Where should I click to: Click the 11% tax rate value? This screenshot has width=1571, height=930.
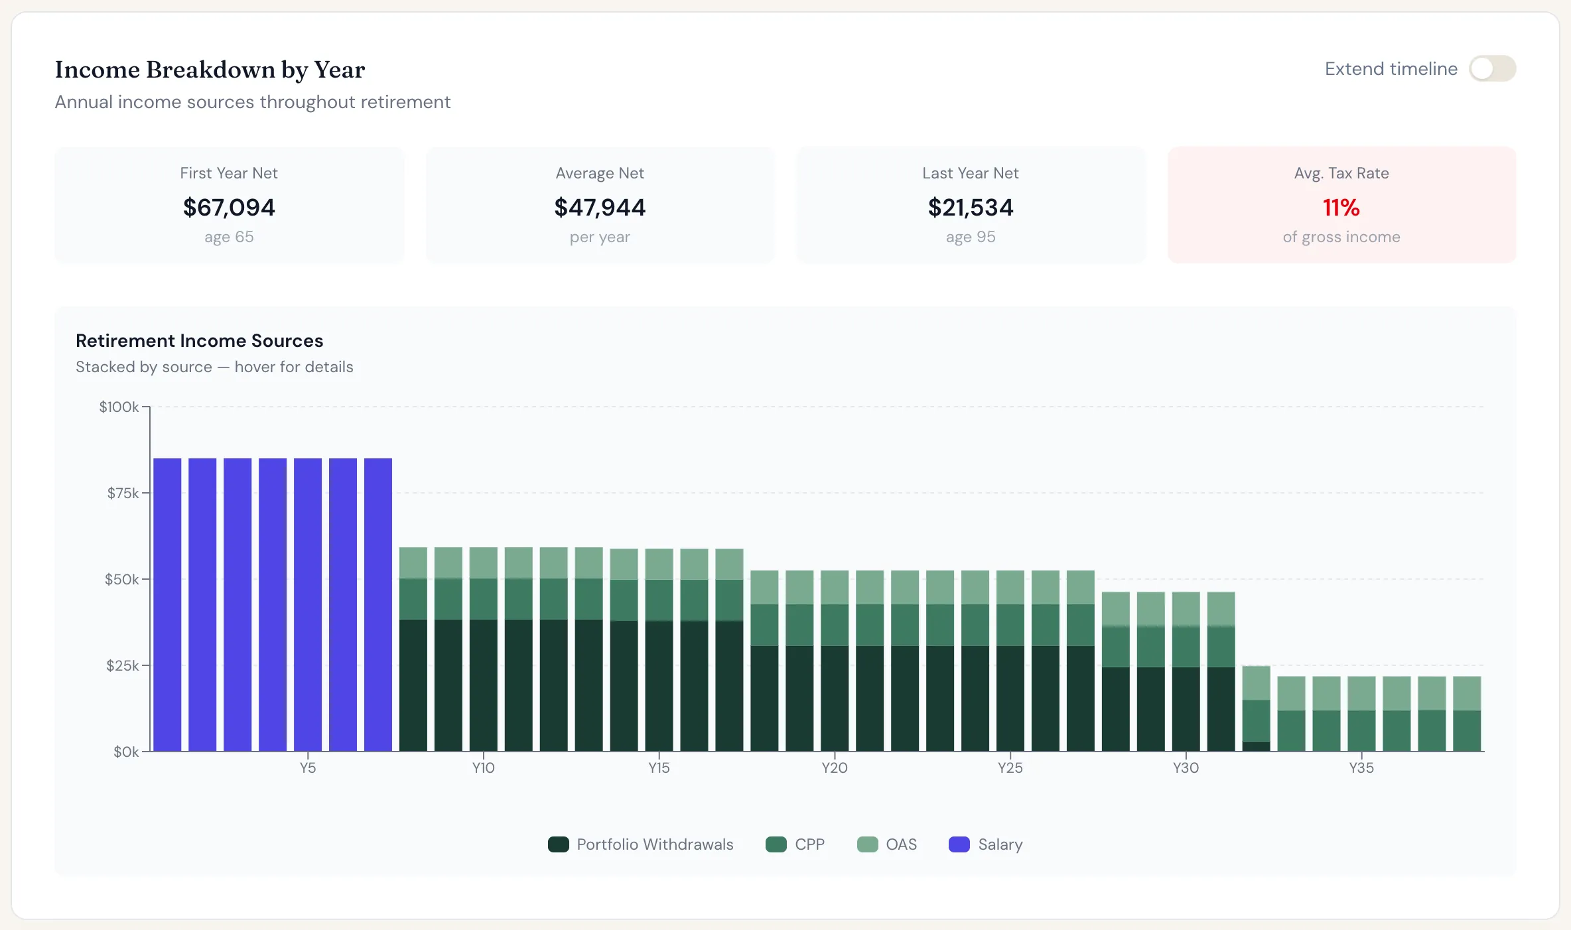point(1341,208)
